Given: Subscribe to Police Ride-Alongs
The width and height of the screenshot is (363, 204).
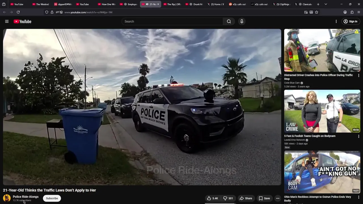Looking at the screenshot, I should point(52,198).
